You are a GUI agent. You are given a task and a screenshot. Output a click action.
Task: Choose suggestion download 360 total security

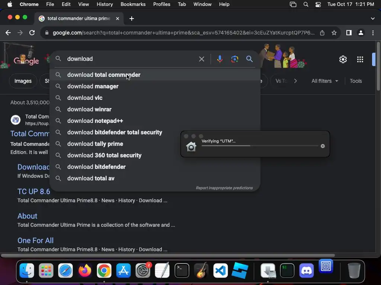155,155
